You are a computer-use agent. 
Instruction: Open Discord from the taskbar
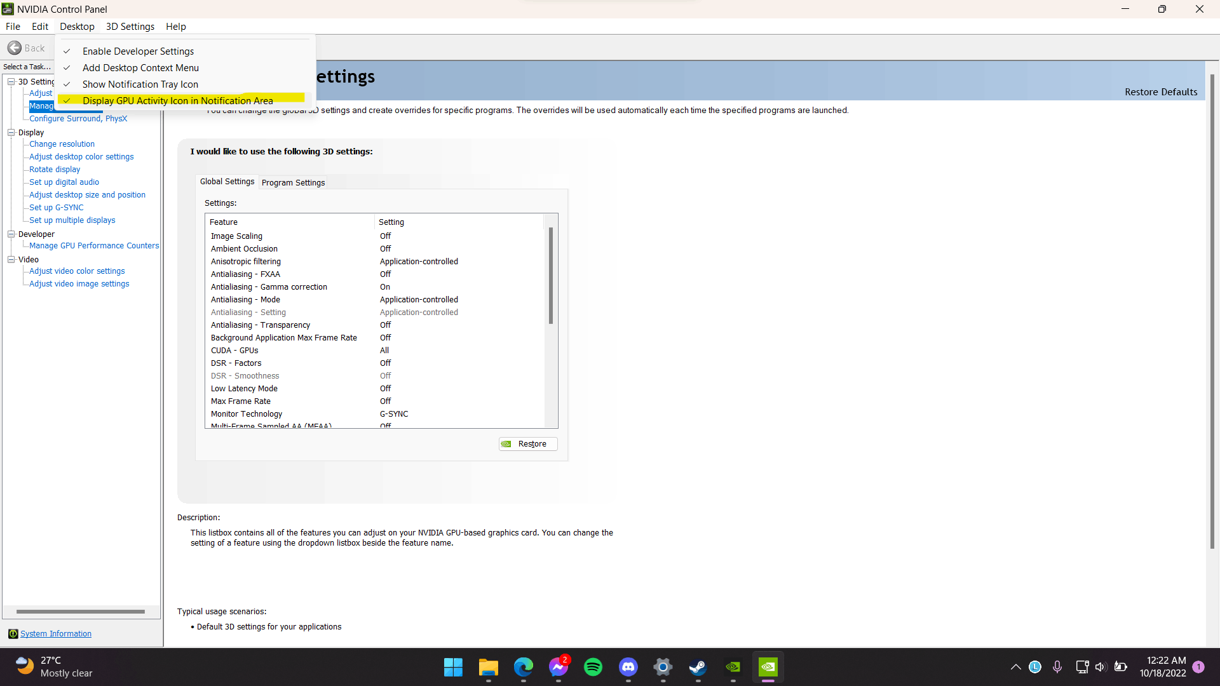(x=628, y=667)
